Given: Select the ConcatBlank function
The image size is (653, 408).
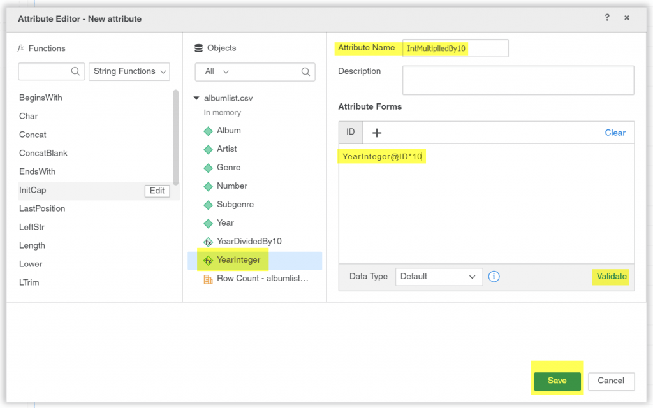Looking at the screenshot, I should tap(43, 153).
